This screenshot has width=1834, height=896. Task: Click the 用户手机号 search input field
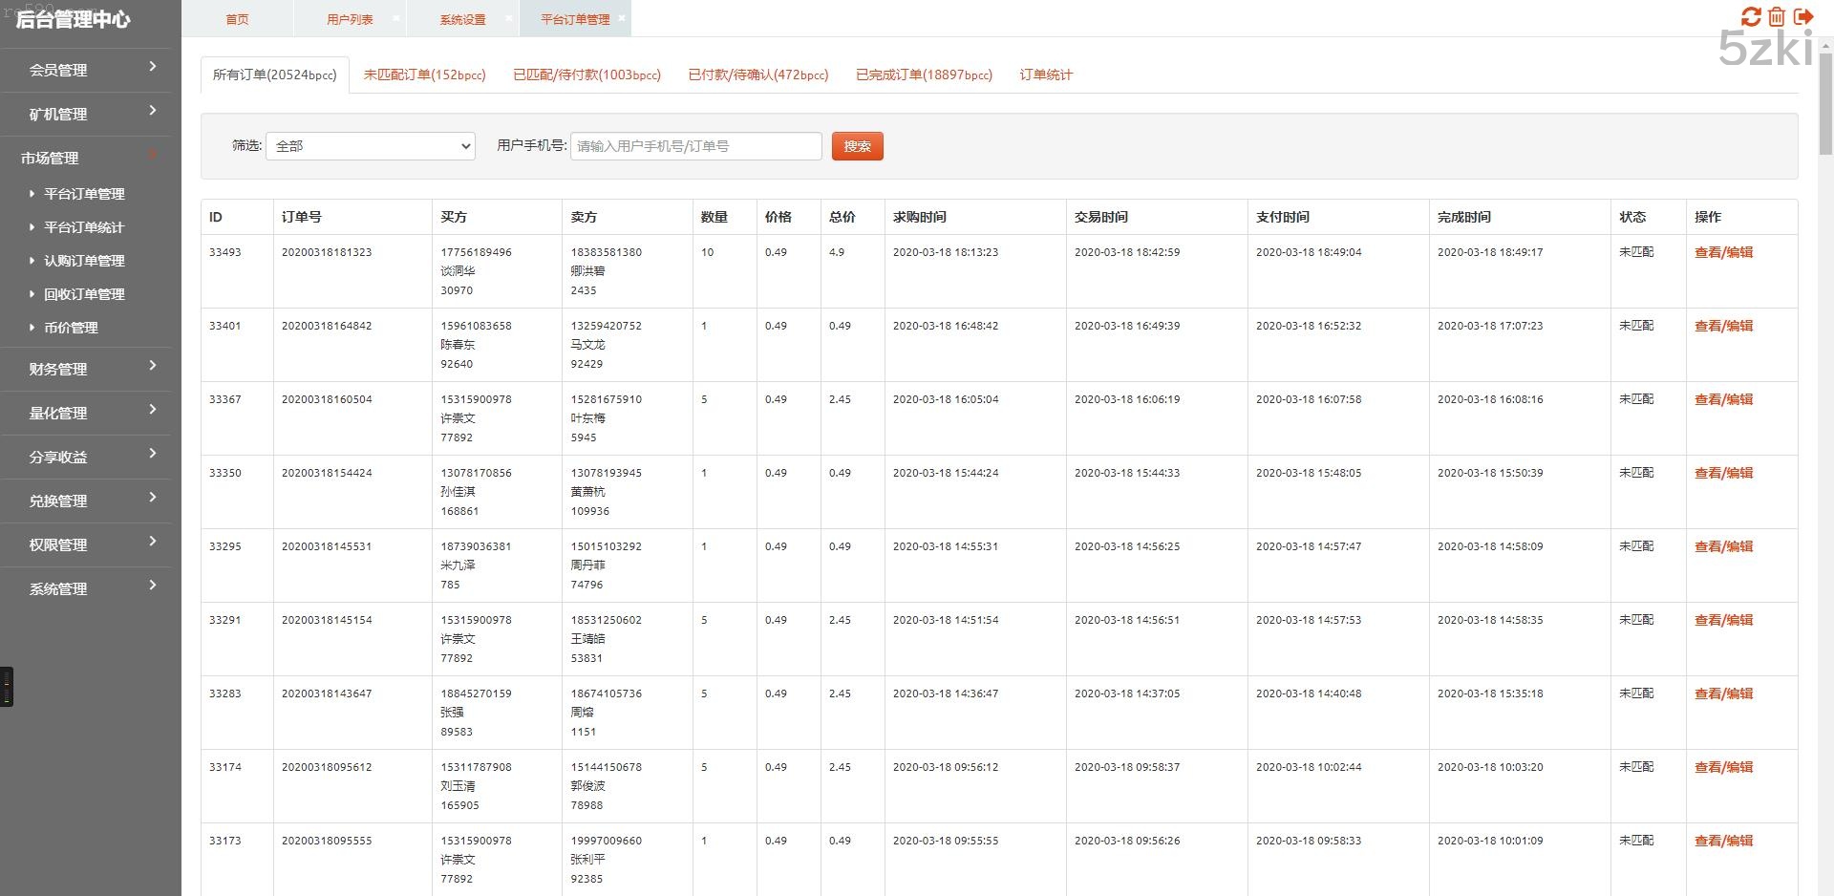695,146
